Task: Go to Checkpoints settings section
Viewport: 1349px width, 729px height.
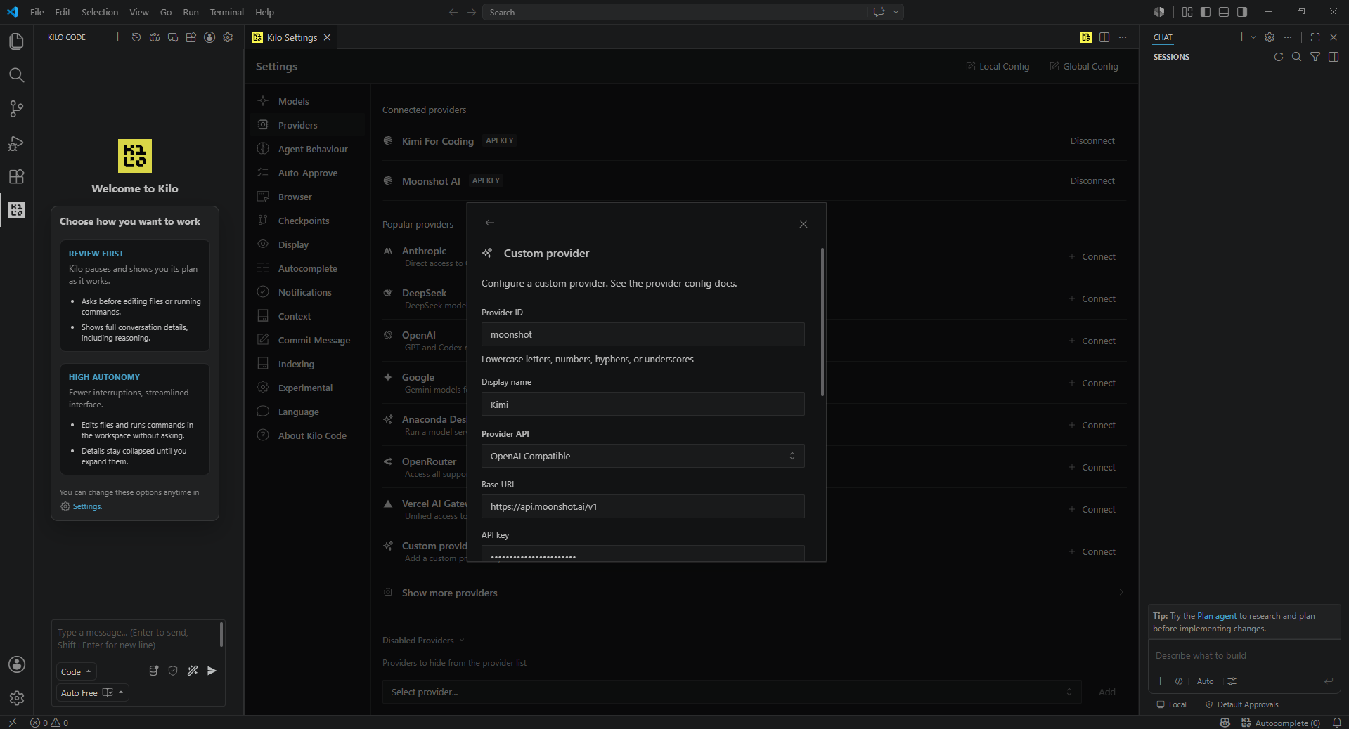Action: pyautogui.click(x=308, y=221)
